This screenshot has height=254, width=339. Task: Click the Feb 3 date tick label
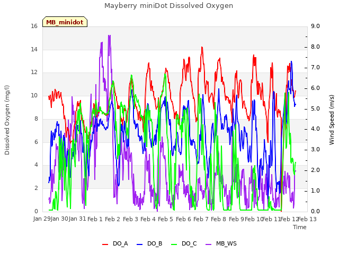pos(130,219)
